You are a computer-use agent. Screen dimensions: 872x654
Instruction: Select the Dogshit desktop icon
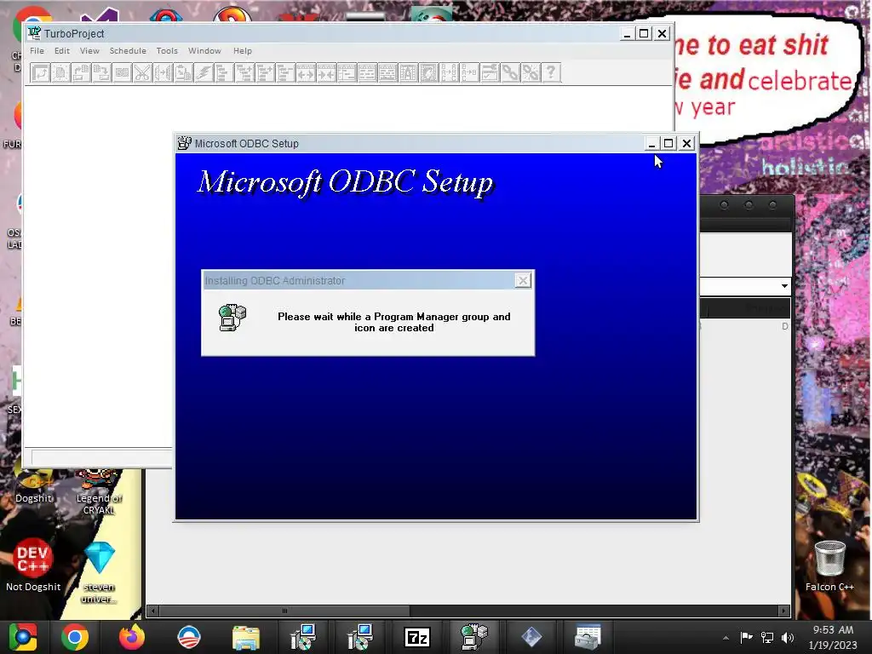pos(33,486)
